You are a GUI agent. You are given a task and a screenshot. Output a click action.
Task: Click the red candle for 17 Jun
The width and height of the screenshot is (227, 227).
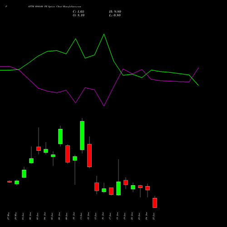coord(111,191)
